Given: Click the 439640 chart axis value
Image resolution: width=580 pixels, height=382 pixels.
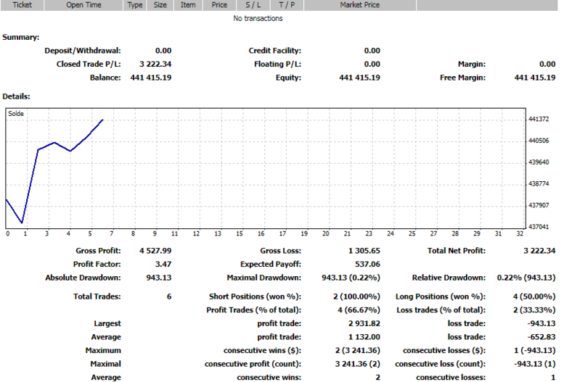Looking at the screenshot, I should coord(539,162).
